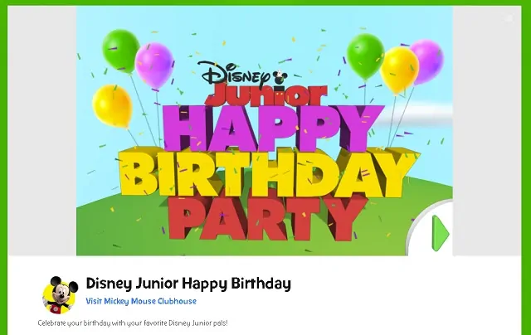Click the birthday description text below Mickey

(x=133, y=323)
